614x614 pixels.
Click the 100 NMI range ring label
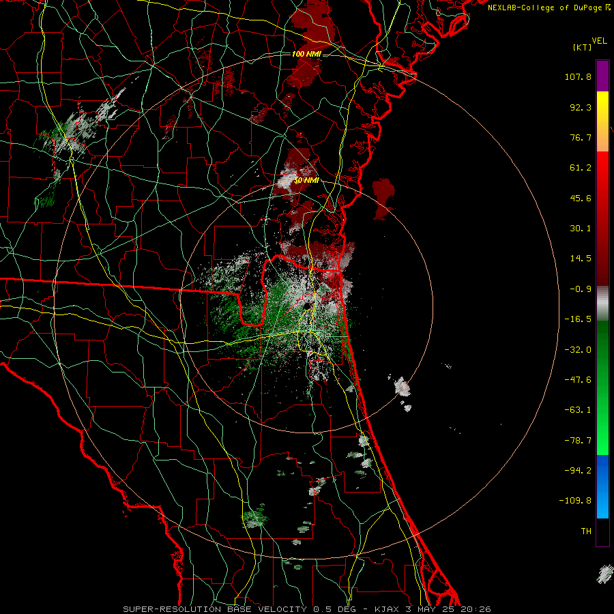pos(306,54)
